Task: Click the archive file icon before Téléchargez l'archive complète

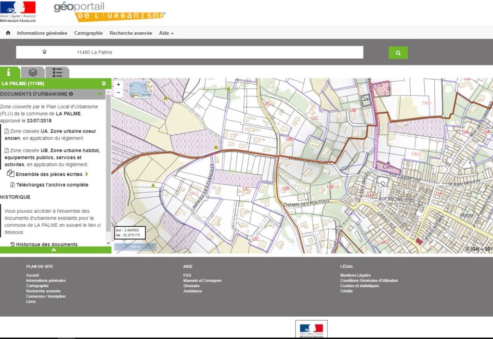Action: pos(13,185)
